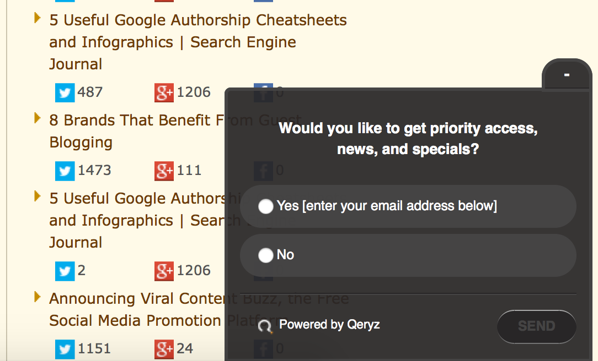Select the Yes email address radio option
The height and width of the screenshot is (361, 598).
[x=266, y=206]
